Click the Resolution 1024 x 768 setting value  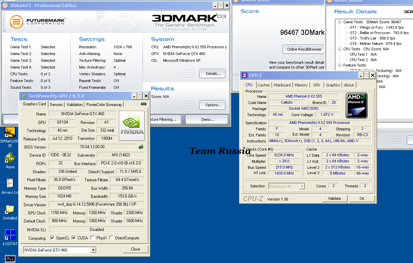pos(122,47)
